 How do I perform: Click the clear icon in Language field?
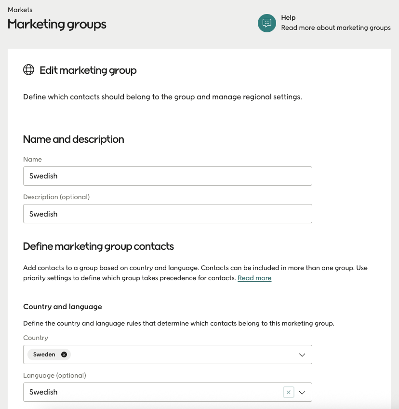click(x=288, y=392)
